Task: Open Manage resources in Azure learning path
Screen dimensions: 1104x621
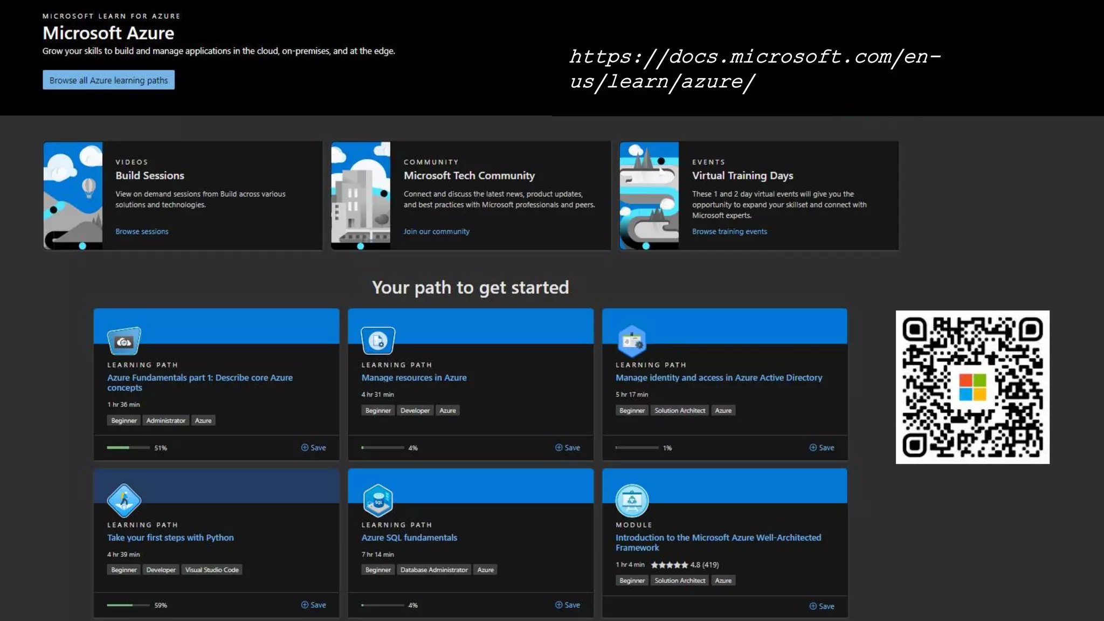Action: pyautogui.click(x=414, y=377)
